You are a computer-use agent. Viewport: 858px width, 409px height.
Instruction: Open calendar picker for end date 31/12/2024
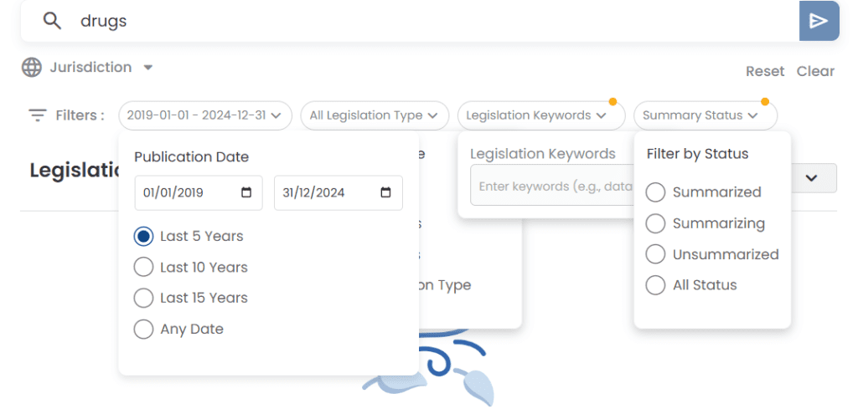[x=385, y=192]
